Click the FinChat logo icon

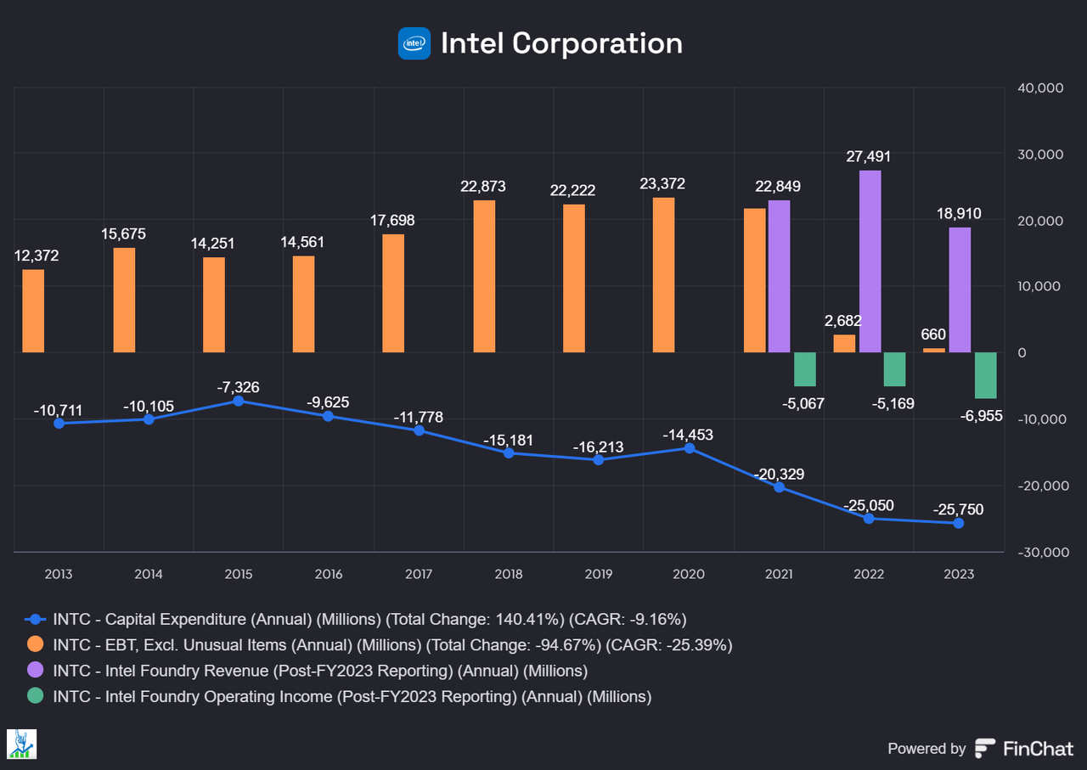[985, 748]
